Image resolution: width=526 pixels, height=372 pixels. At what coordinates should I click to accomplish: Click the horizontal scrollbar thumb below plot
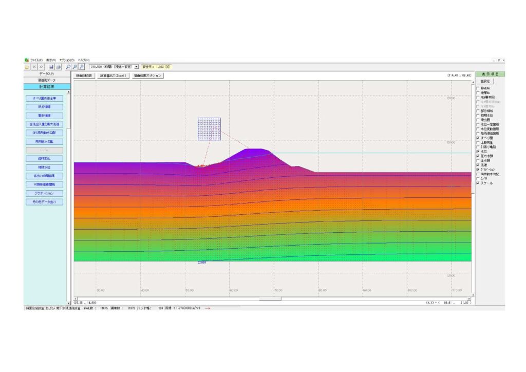click(270, 299)
